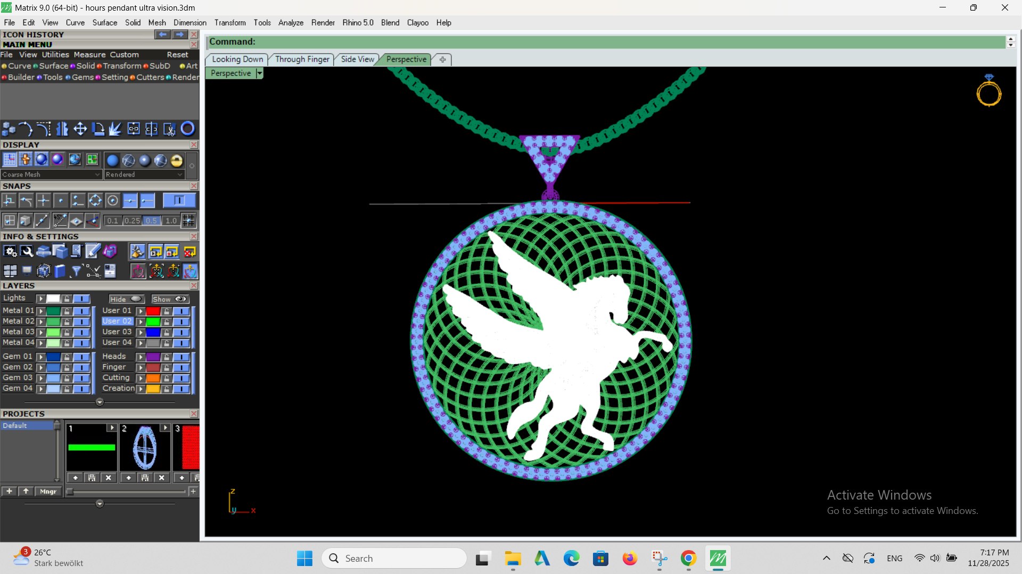The image size is (1022, 574).
Task: Toggle the Lights layer on/off switch
Action: [81, 299]
